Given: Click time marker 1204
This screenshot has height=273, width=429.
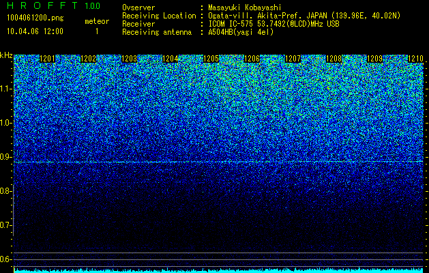Looking at the screenshot, I should pyautogui.click(x=171, y=59).
